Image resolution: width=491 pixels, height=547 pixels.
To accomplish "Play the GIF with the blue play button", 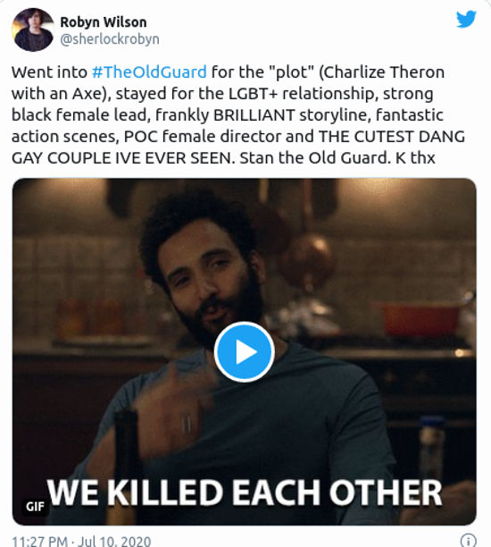I will [245, 351].
